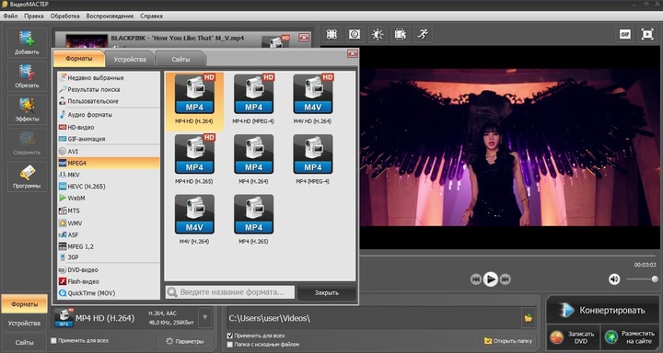Screen dimensions: 663x353
Task: Open the Обработка menu
Action: [64, 16]
